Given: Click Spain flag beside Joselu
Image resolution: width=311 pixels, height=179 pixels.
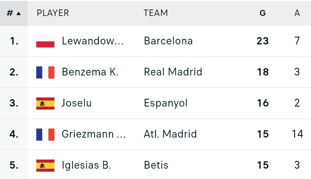Looking at the screenshot, I should (45, 104).
